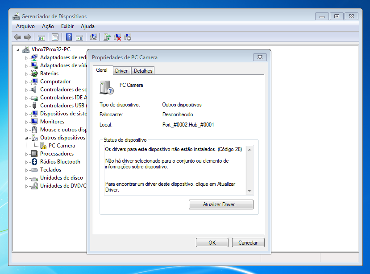Click the PC Camera device icon in dialog

coord(106,87)
